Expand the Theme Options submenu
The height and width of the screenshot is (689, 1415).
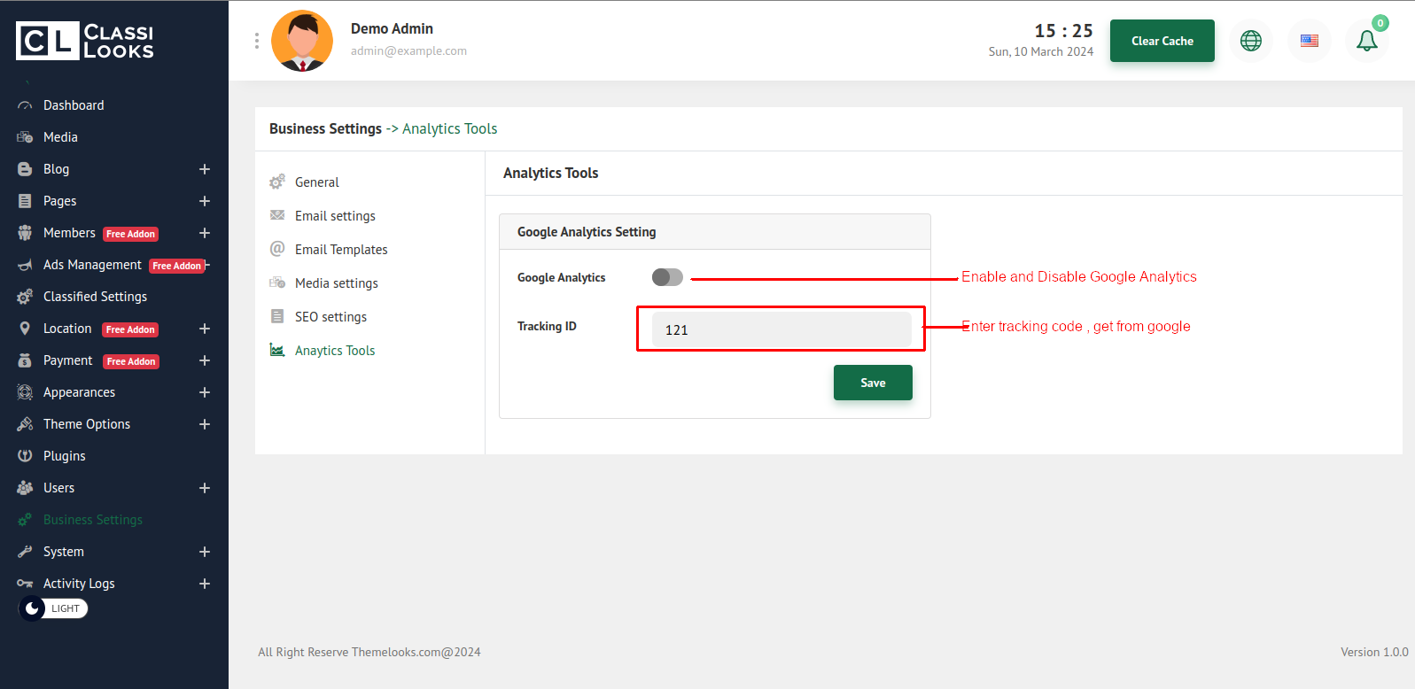(x=205, y=424)
